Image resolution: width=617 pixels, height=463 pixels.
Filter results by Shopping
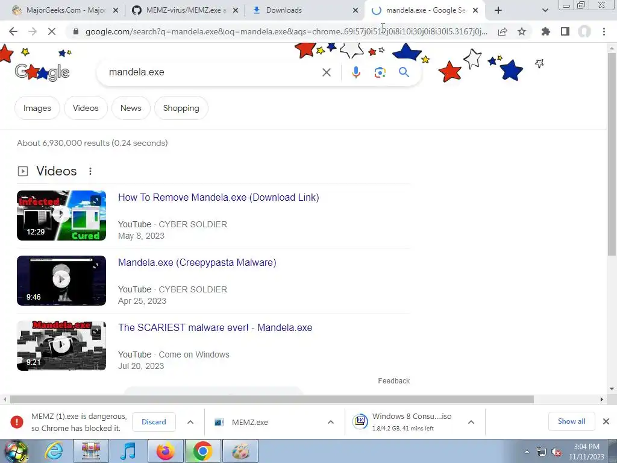pos(181,109)
